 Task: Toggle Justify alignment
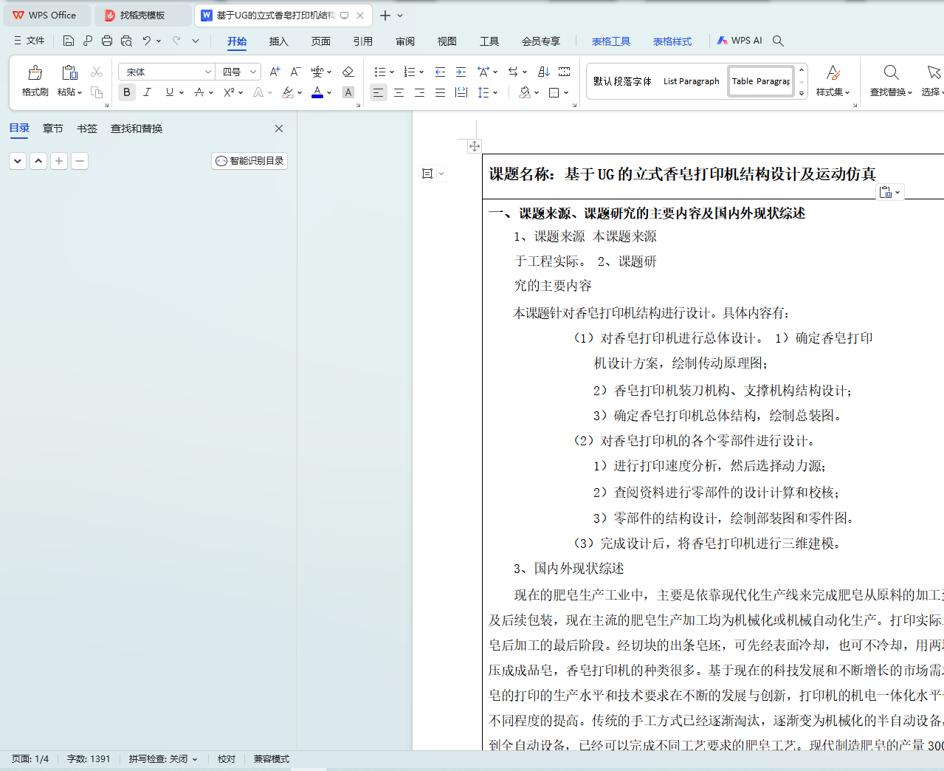click(440, 92)
